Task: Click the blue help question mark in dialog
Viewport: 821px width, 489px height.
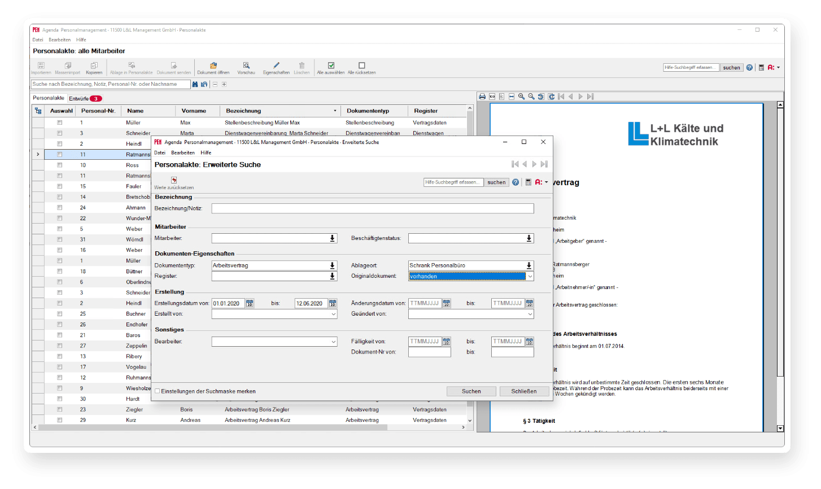Action: coord(516,182)
